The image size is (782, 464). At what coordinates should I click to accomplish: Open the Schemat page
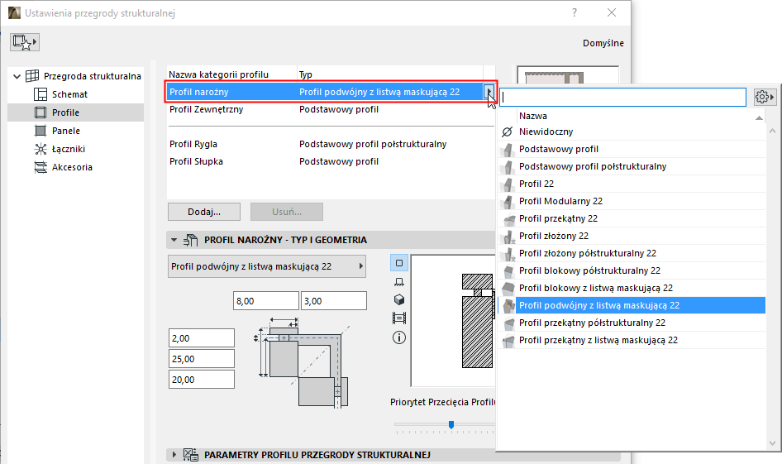tap(69, 94)
